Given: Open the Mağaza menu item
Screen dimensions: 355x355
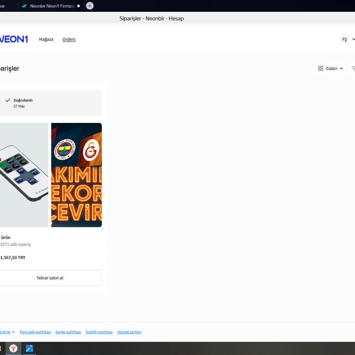Looking at the screenshot, I should tap(46, 39).
